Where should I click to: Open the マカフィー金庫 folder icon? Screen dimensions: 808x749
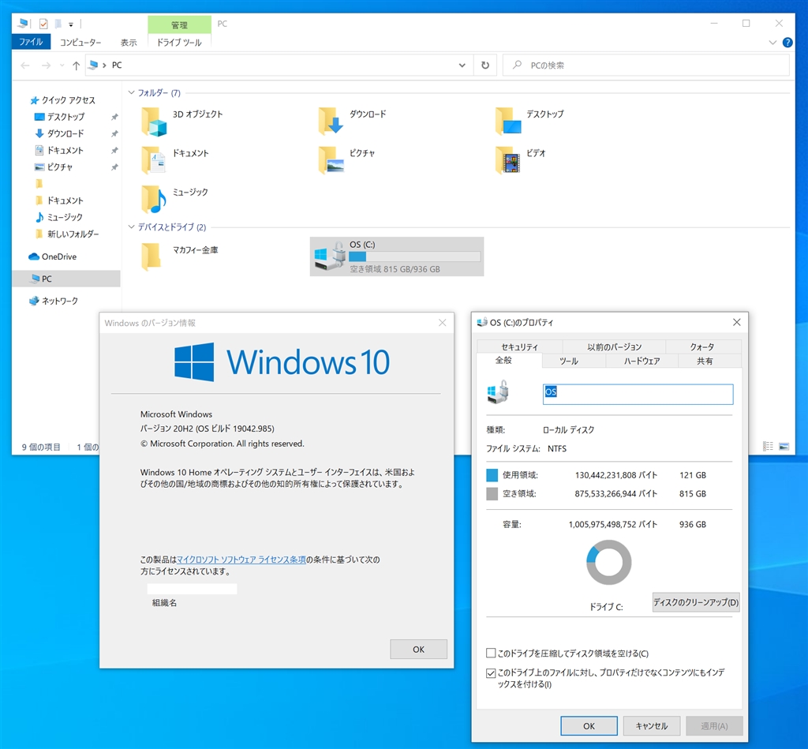pyautogui.click(x=151, y=257)
